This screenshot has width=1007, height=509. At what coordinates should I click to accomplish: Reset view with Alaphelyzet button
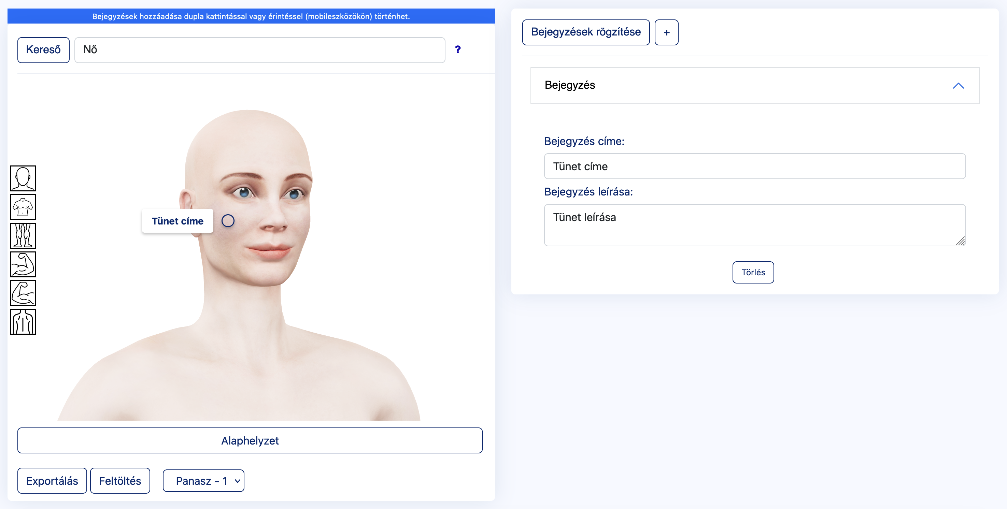pyautogui.click(x=250, y=440)
